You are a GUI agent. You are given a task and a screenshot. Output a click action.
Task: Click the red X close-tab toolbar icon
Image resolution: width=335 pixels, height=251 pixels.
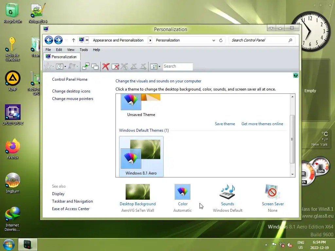click(x=106, y=66)
